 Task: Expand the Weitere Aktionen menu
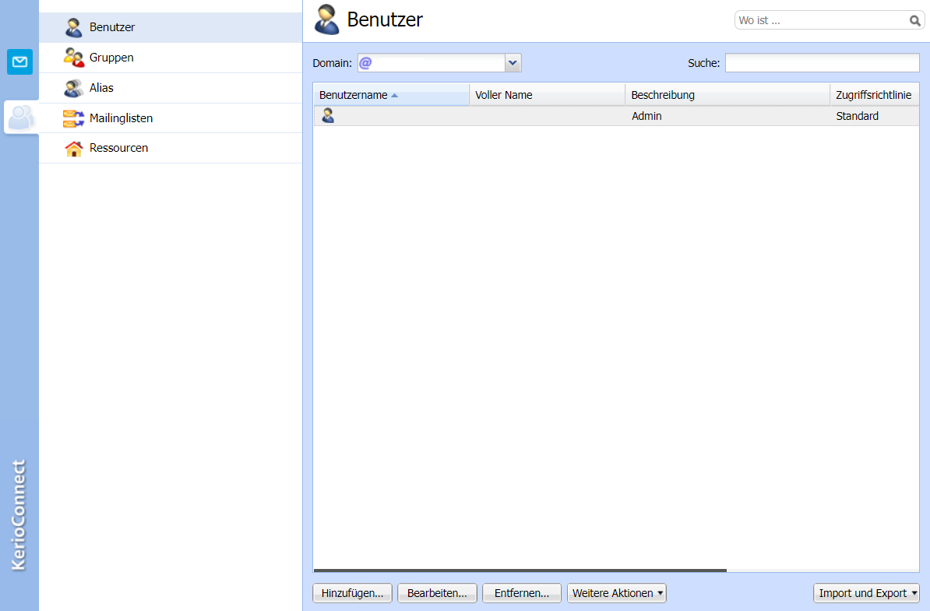(x=617, y=593)
